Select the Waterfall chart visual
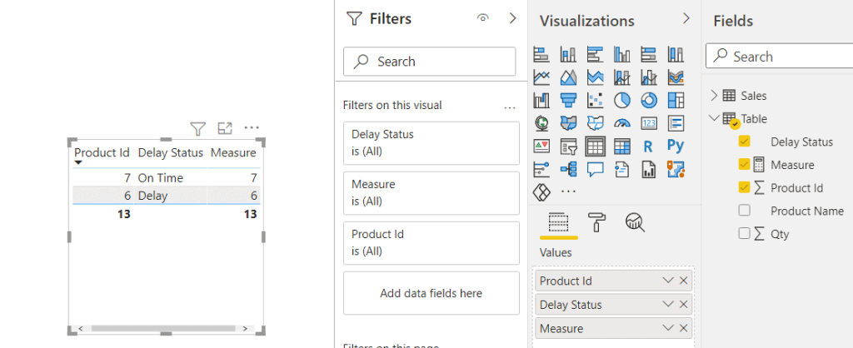 [541, 101]
